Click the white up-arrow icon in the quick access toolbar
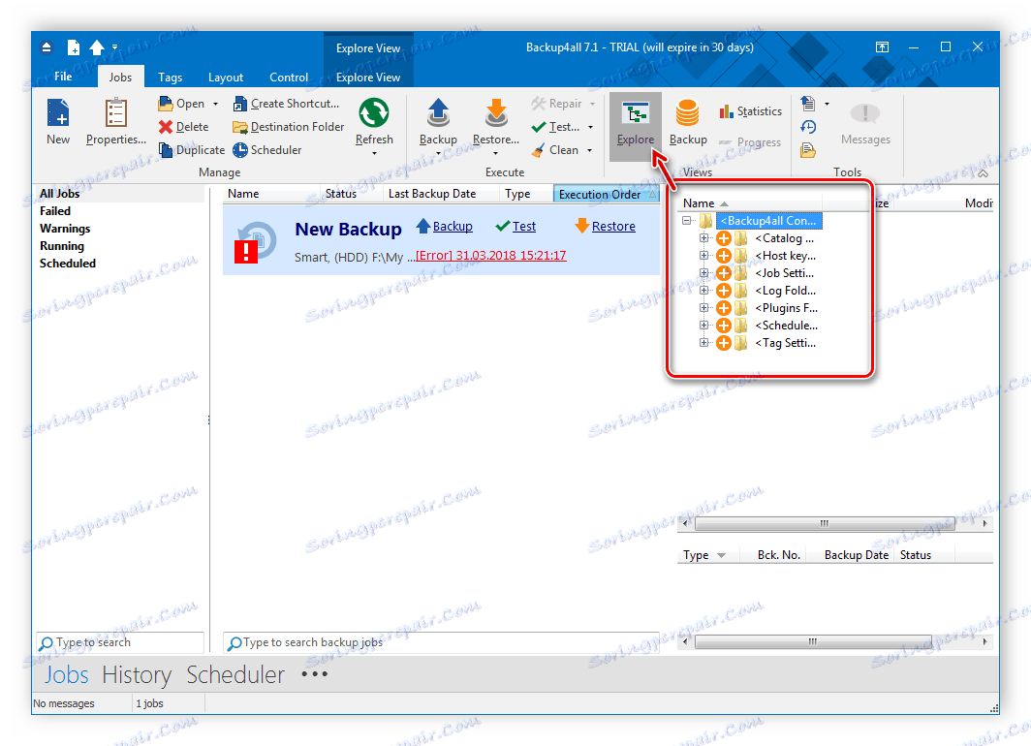 [x=97, y=47]
